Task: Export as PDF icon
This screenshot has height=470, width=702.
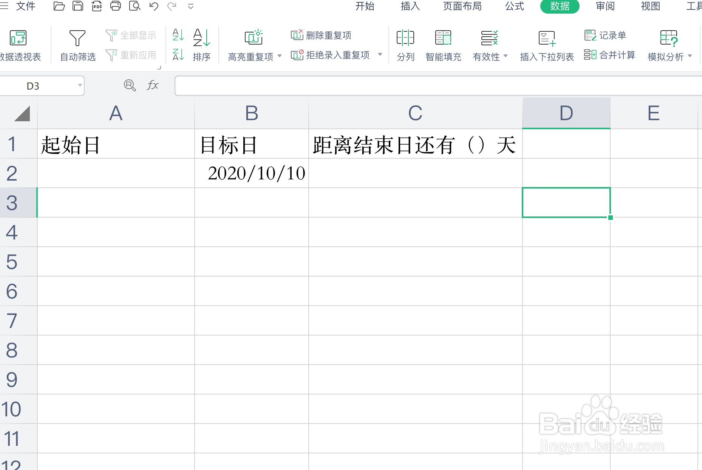Action: pyautogui.click(x=97, y=6)
